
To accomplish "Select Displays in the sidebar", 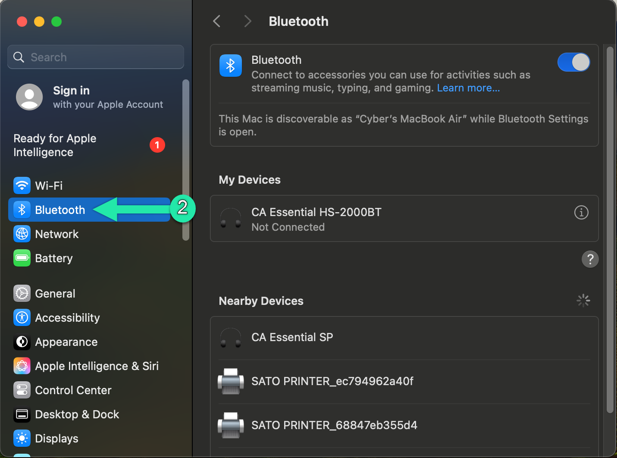I will pyautogui.click(x=89, y=439).
